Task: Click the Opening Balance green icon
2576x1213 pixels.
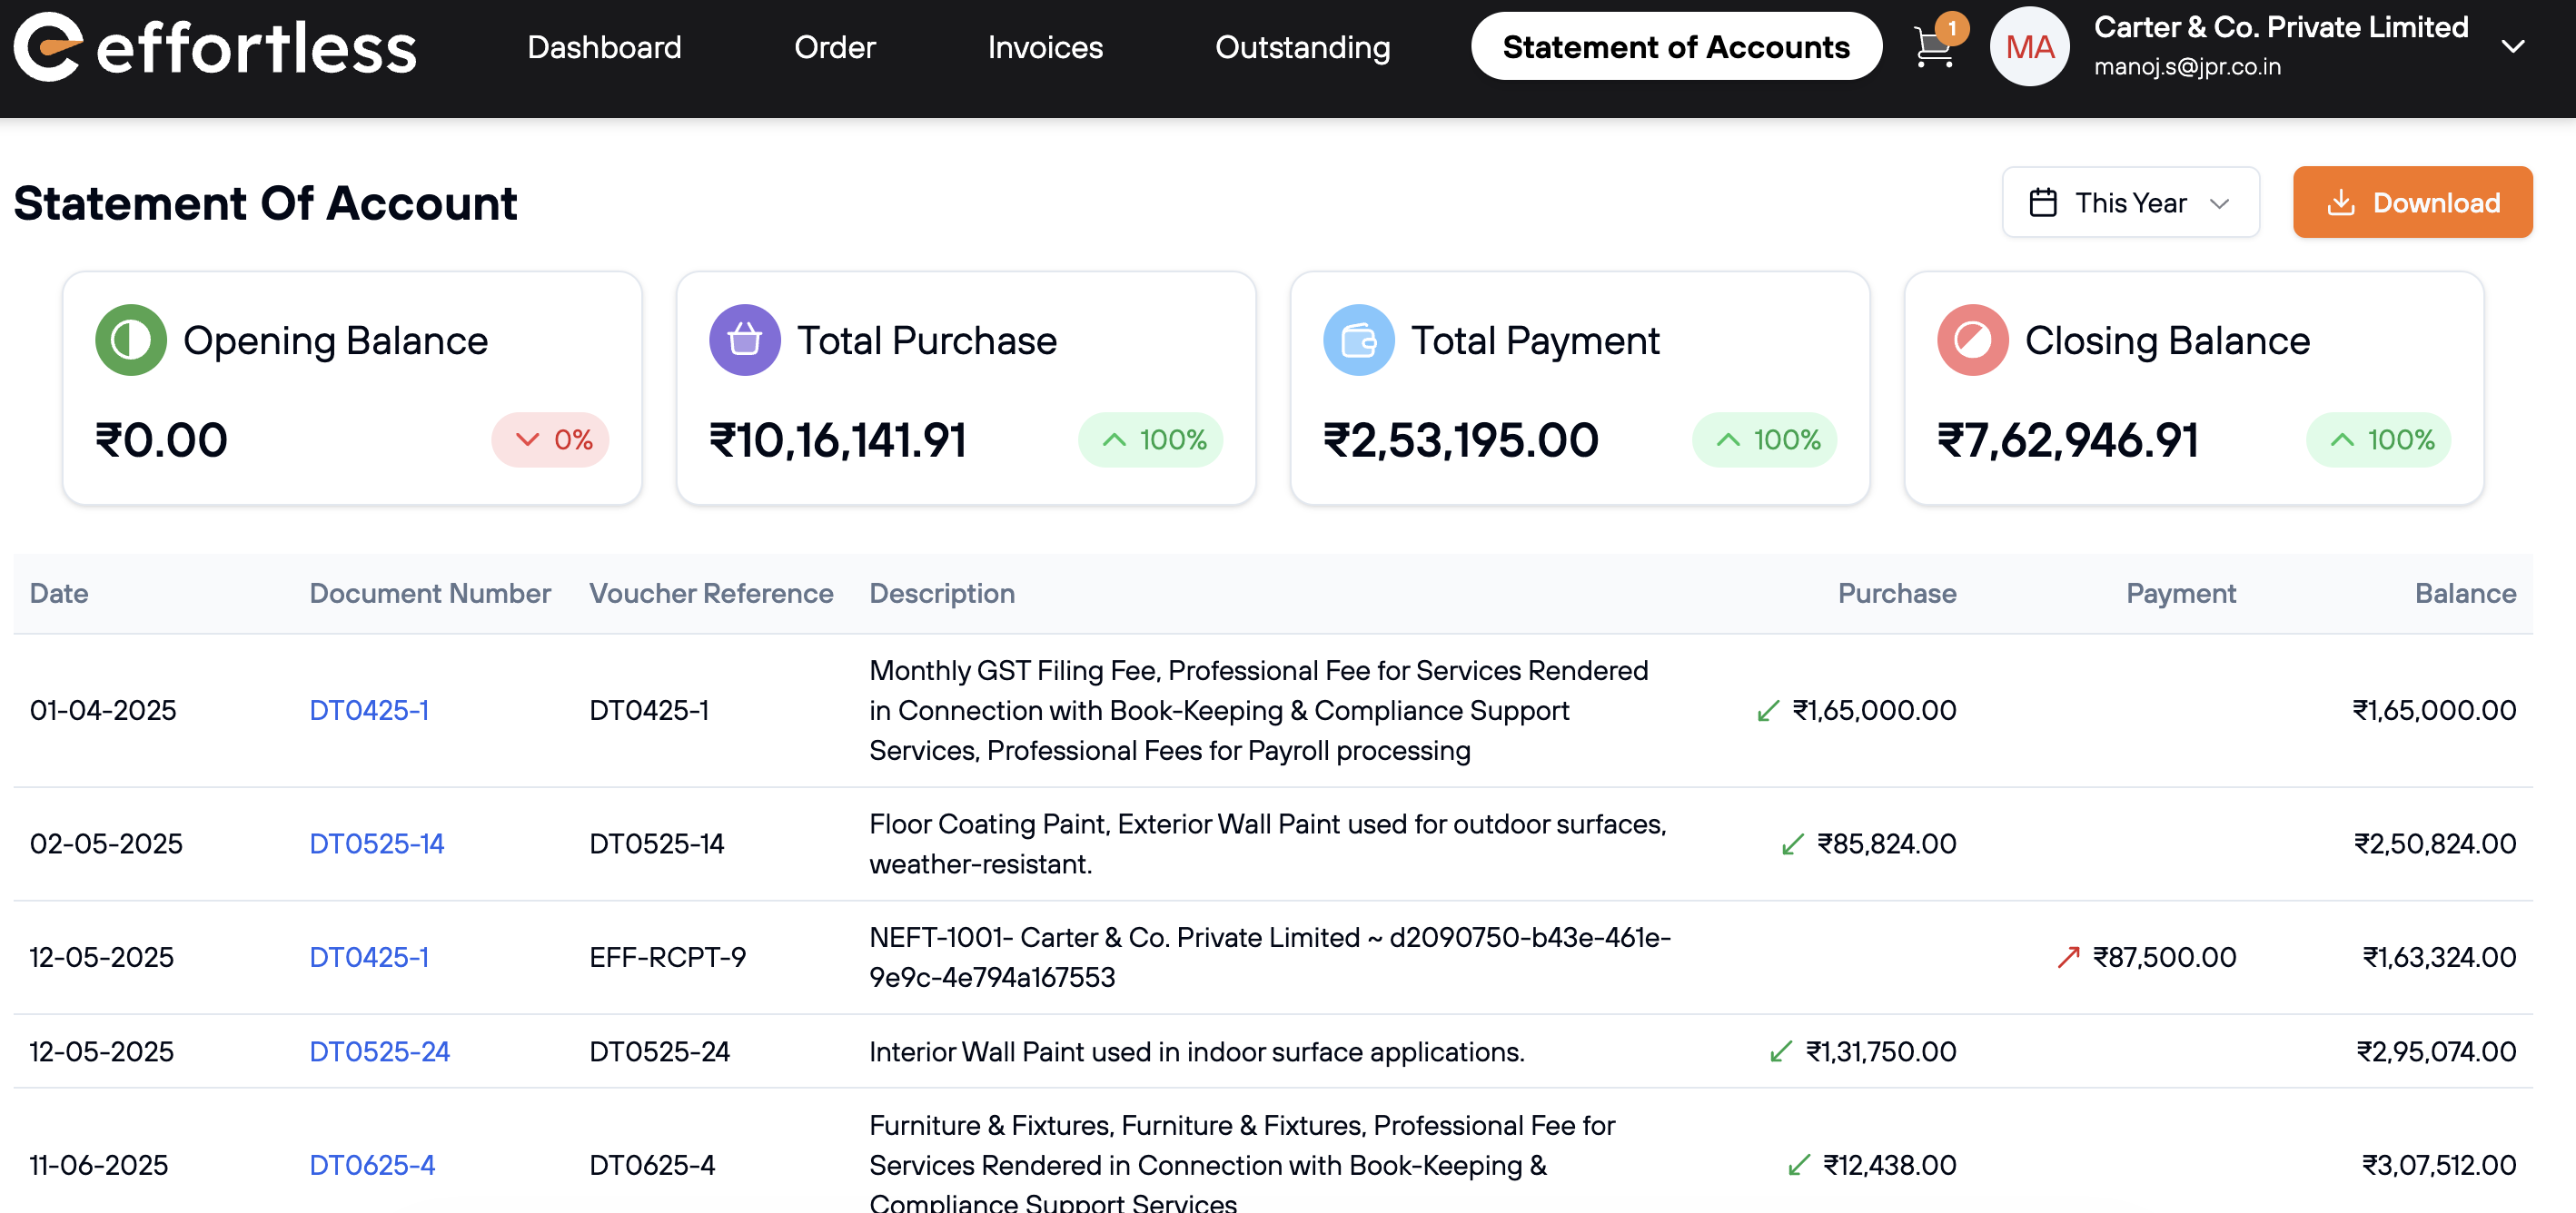Action: [x=130, y=340]
